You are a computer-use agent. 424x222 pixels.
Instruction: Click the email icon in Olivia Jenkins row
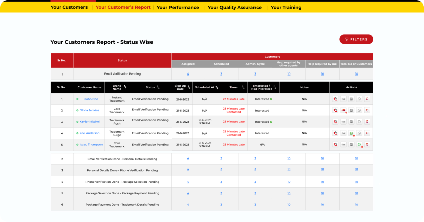click(344, 110)
